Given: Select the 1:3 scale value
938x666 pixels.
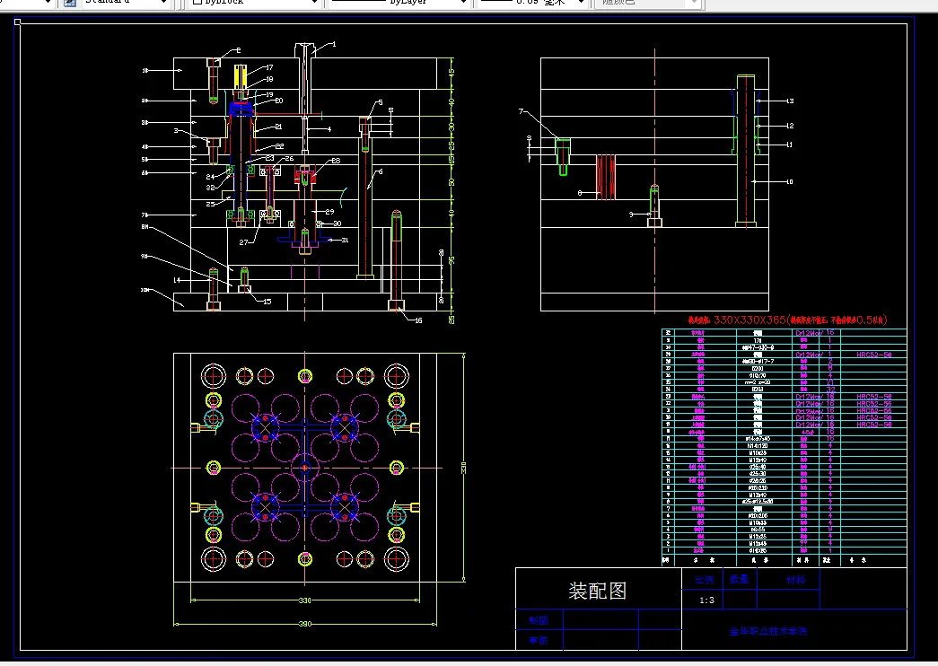Looking at the screenshot, I should click(706, 600).
